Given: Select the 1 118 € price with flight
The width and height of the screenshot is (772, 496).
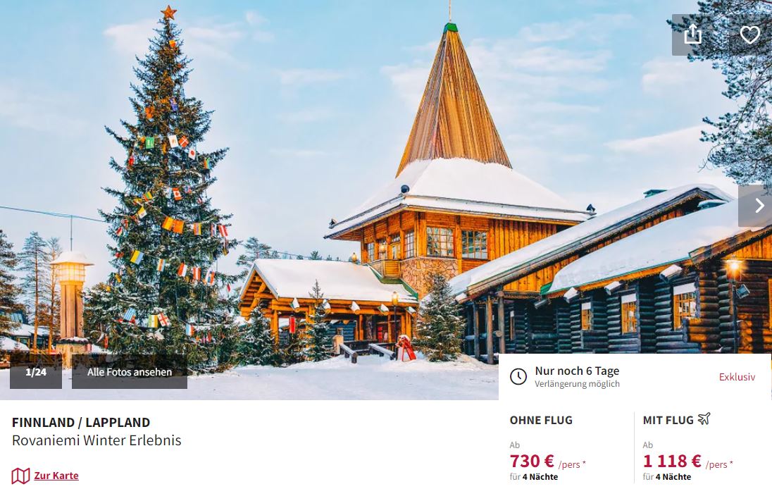Looking at the screenshot, I should tap(672, 461).
